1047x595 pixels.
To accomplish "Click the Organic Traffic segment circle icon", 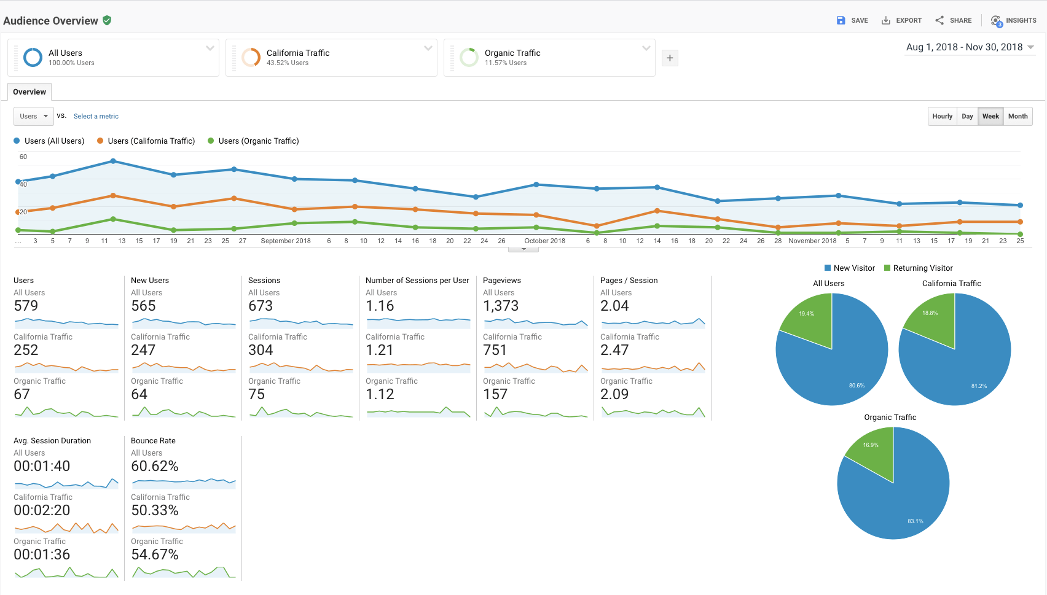I will (469, 57).
